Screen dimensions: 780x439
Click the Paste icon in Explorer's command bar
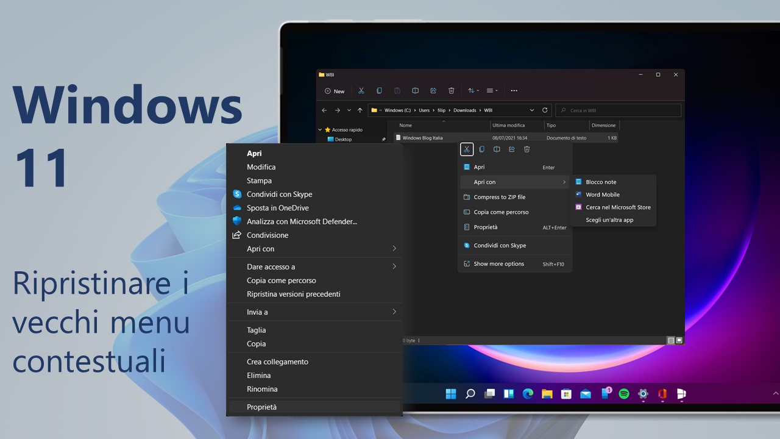click(397, 91)
